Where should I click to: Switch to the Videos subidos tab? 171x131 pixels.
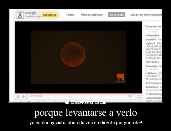92,15
